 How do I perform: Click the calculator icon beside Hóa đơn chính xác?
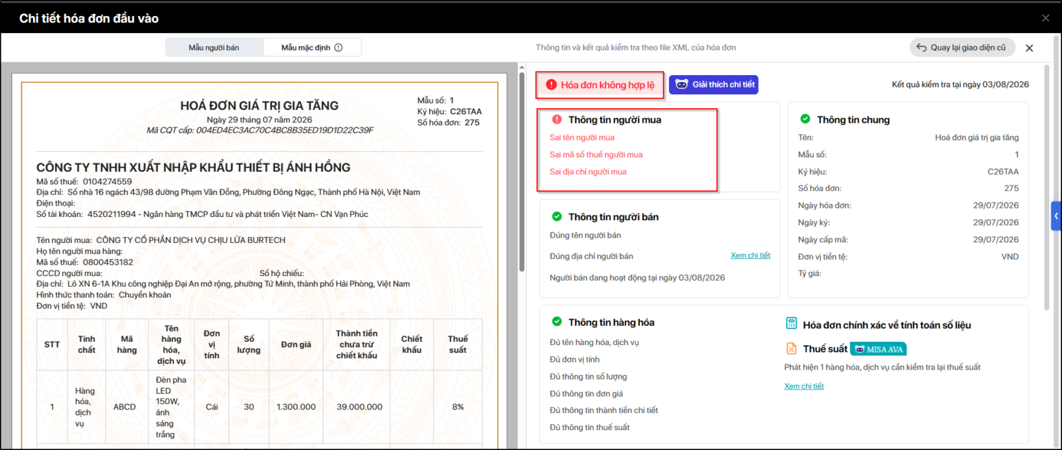(x=791, y=323)
